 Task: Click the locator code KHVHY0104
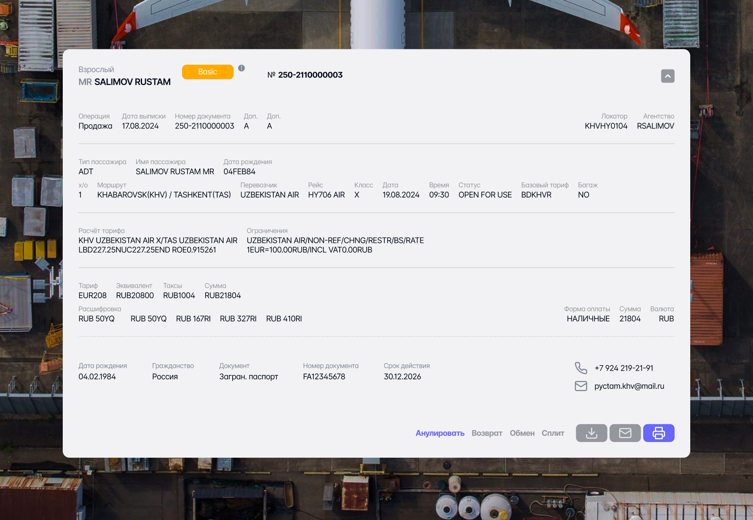(x=606, y=126)
